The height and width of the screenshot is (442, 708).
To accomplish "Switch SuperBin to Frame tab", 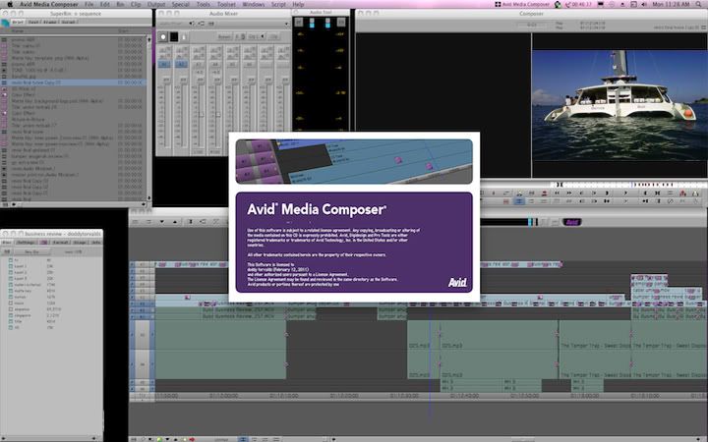I will click(x=50, y=22).
